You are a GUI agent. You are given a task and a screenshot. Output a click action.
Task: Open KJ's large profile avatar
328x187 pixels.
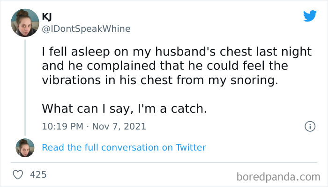(x=25, y=22)
